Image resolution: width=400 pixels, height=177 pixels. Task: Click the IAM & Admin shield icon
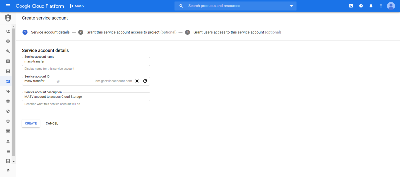(x=8, y=18)
